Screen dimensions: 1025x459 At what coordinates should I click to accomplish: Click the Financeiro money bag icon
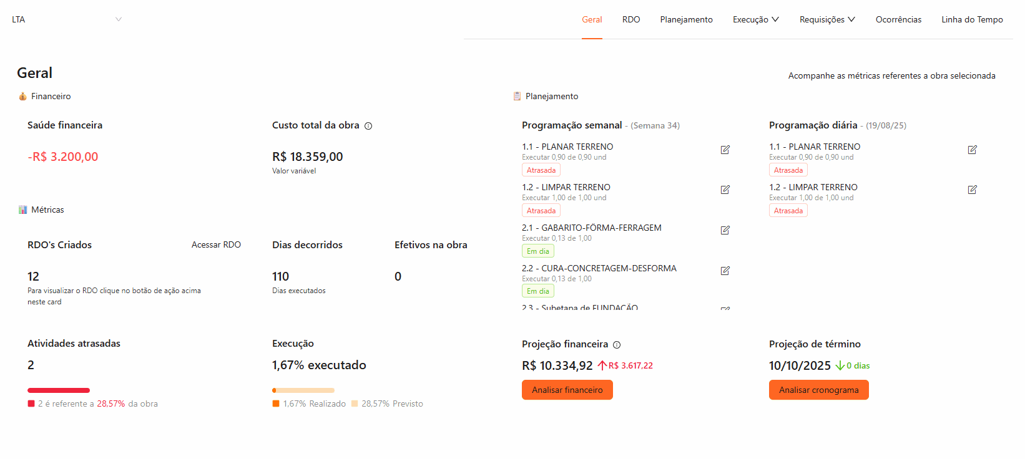[x=22, y=96]
